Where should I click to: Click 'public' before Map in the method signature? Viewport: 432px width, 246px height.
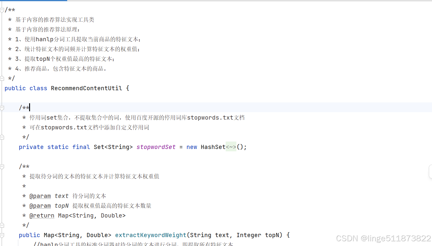[x=29, y=235]
